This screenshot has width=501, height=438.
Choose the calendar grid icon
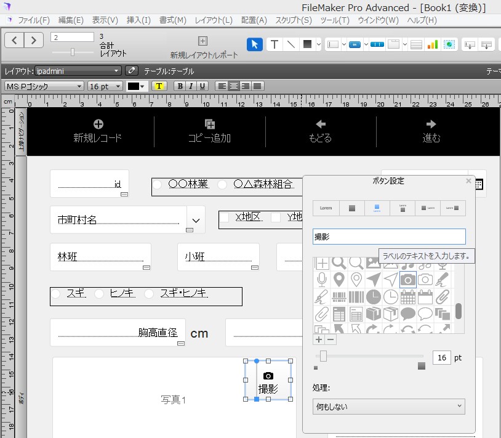[x=407, y=297]
